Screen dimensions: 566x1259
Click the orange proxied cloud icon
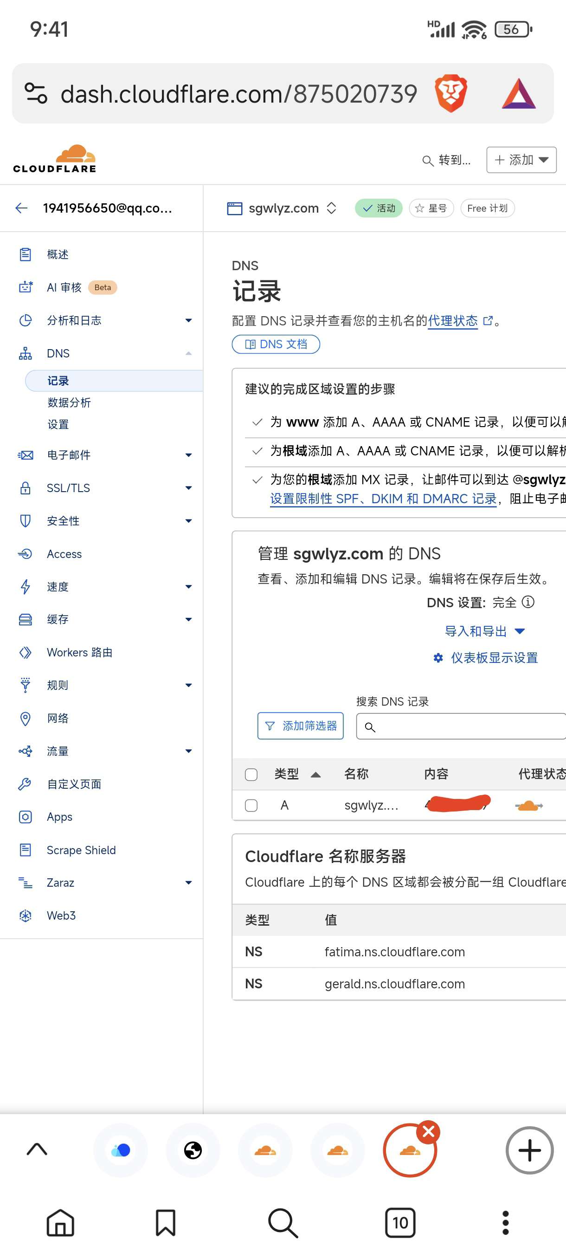[x=528, y=805]
